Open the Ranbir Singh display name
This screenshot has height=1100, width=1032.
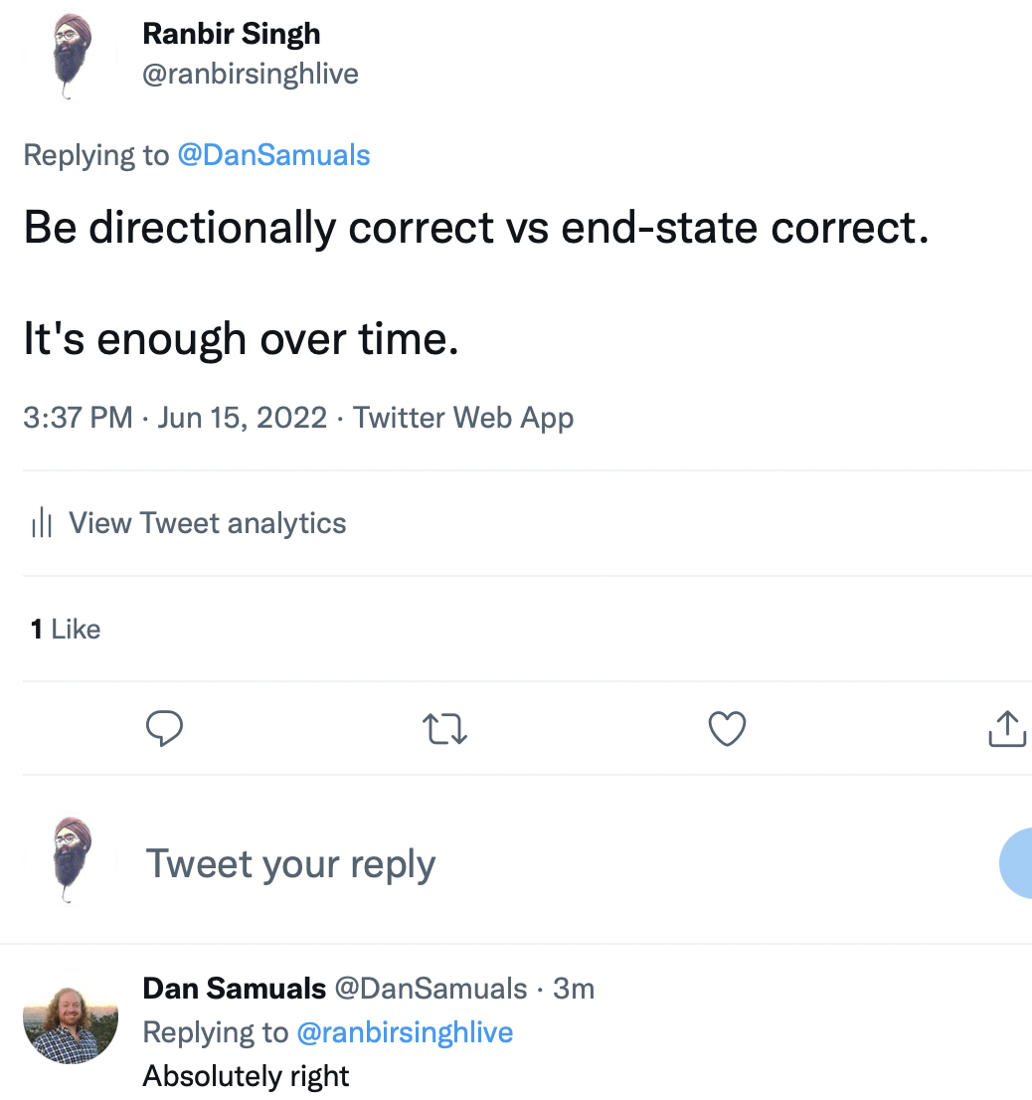pos(232,34)
